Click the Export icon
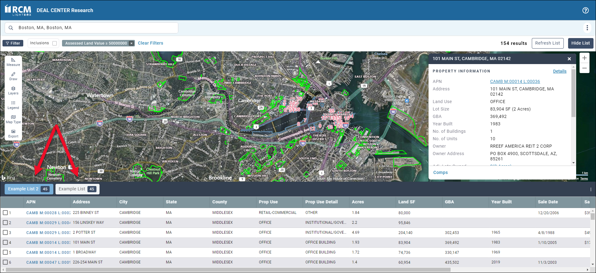This screenshot has height=273, width=596. click(x=13, y=133)
